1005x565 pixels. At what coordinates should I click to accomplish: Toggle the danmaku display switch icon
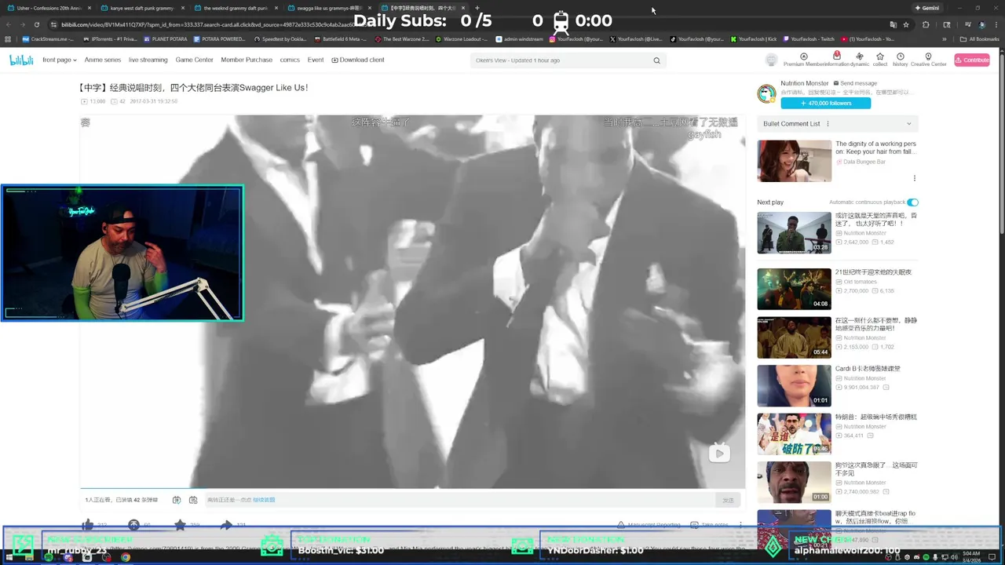pos(177,500)
